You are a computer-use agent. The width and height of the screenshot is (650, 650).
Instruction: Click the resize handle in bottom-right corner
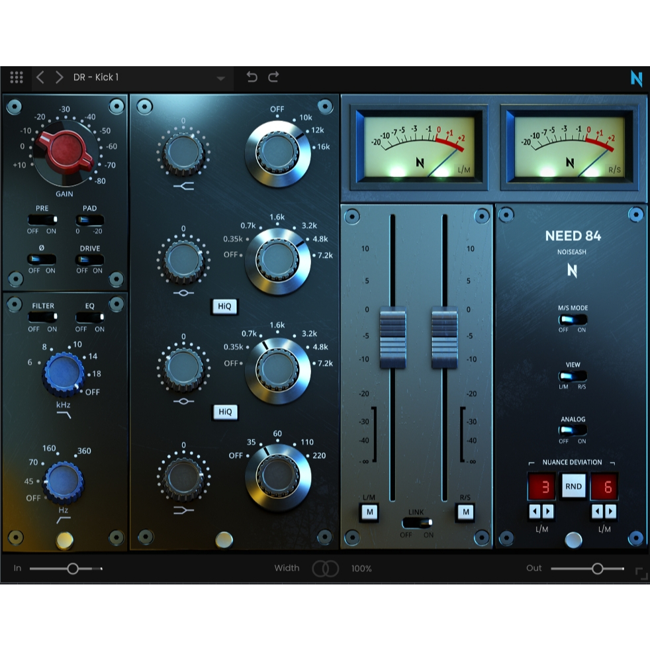[x=641, y=574]
